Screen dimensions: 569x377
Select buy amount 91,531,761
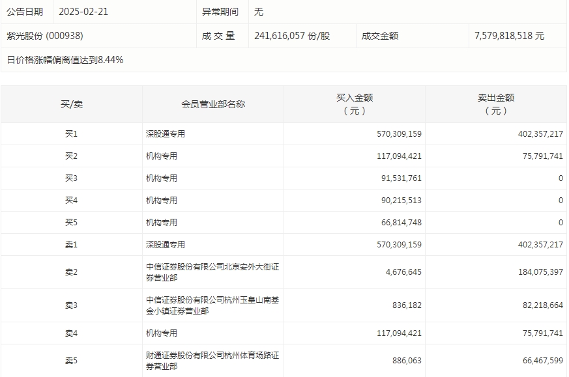point(401,178)
